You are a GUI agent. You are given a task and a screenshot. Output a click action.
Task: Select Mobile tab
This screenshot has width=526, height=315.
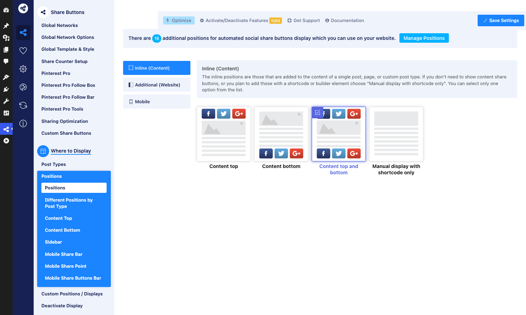coord(157,101)
